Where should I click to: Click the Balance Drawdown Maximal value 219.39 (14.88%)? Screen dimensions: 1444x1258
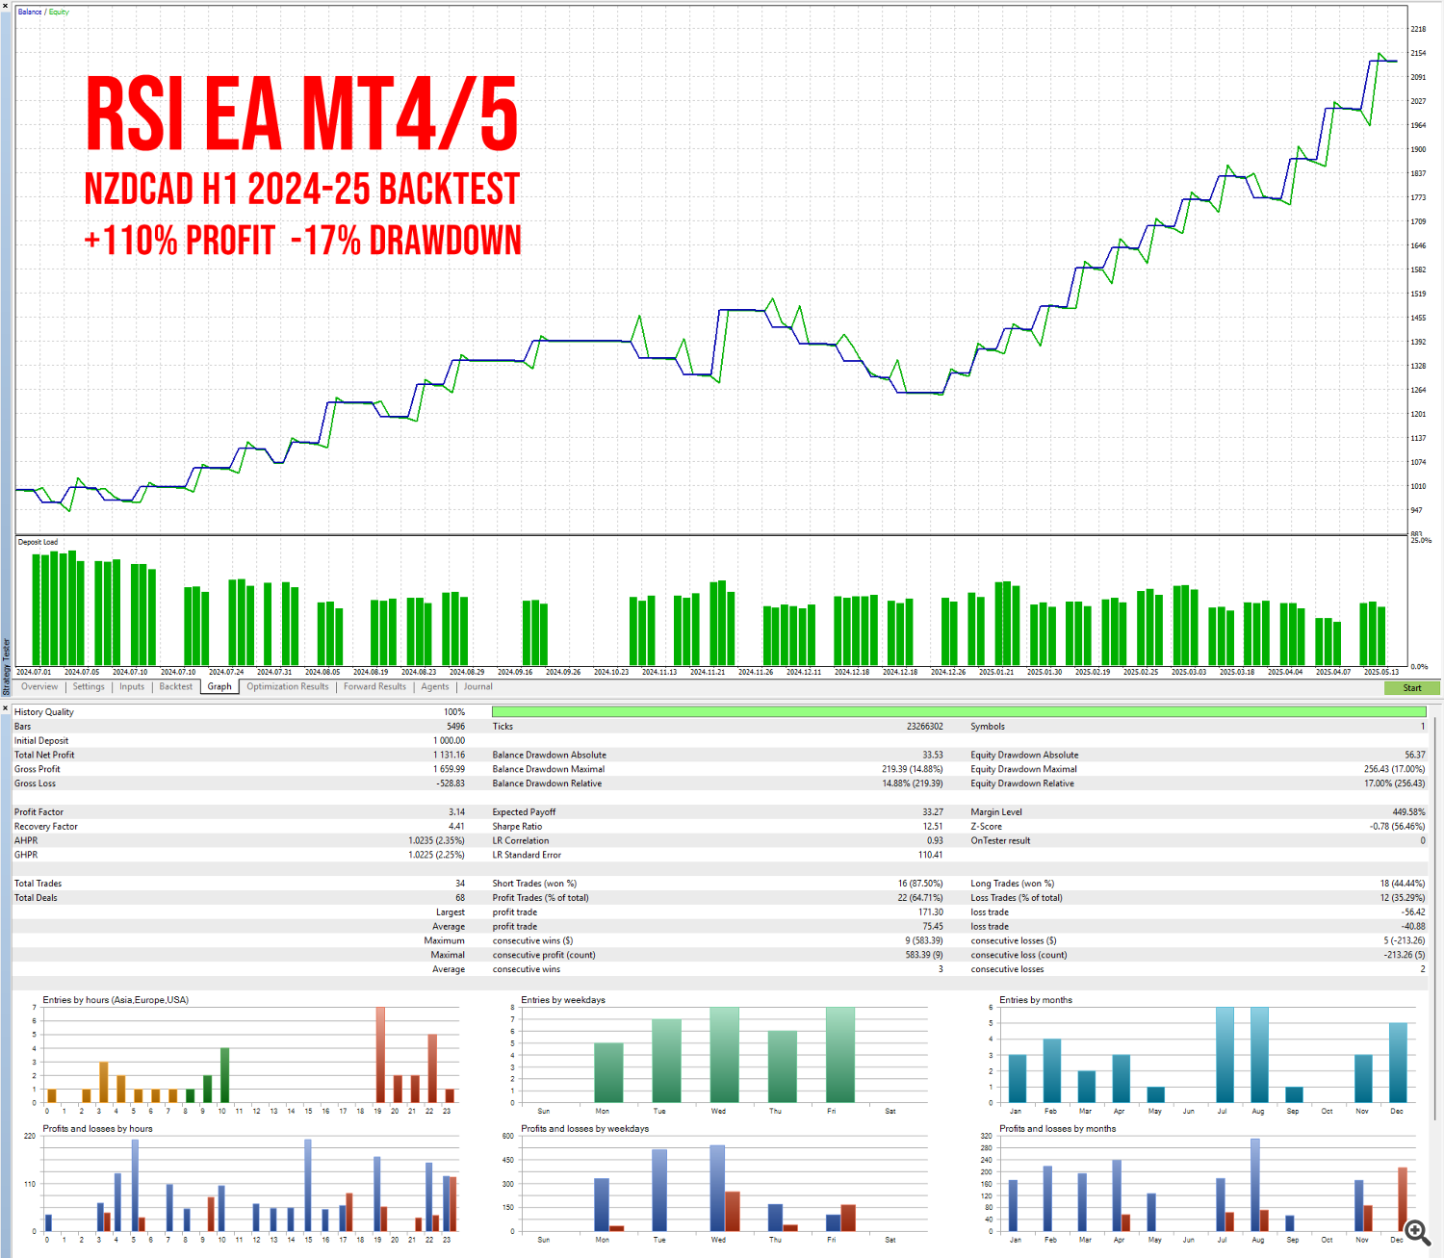(913, 769)
